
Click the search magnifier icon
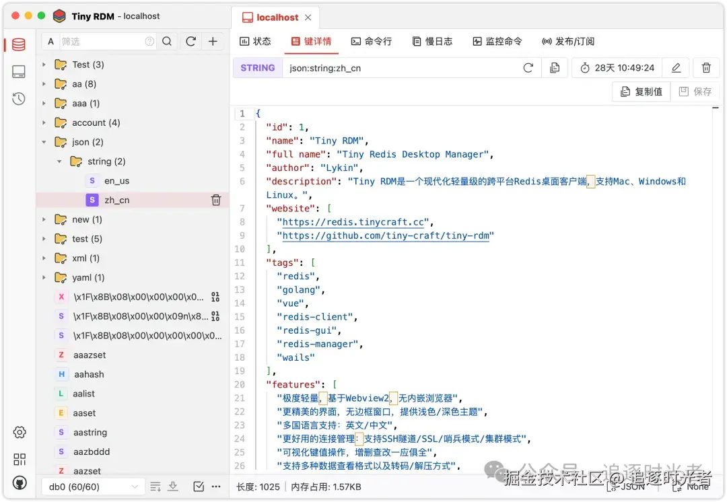(x=167, y=41)
